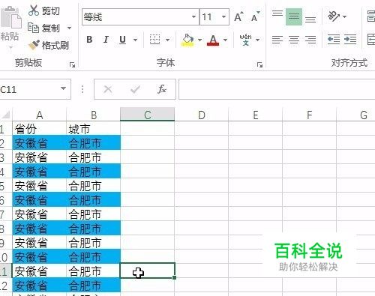
Task: Click the phonetic guide (wén 文) icon
Action: coord(245,40)
